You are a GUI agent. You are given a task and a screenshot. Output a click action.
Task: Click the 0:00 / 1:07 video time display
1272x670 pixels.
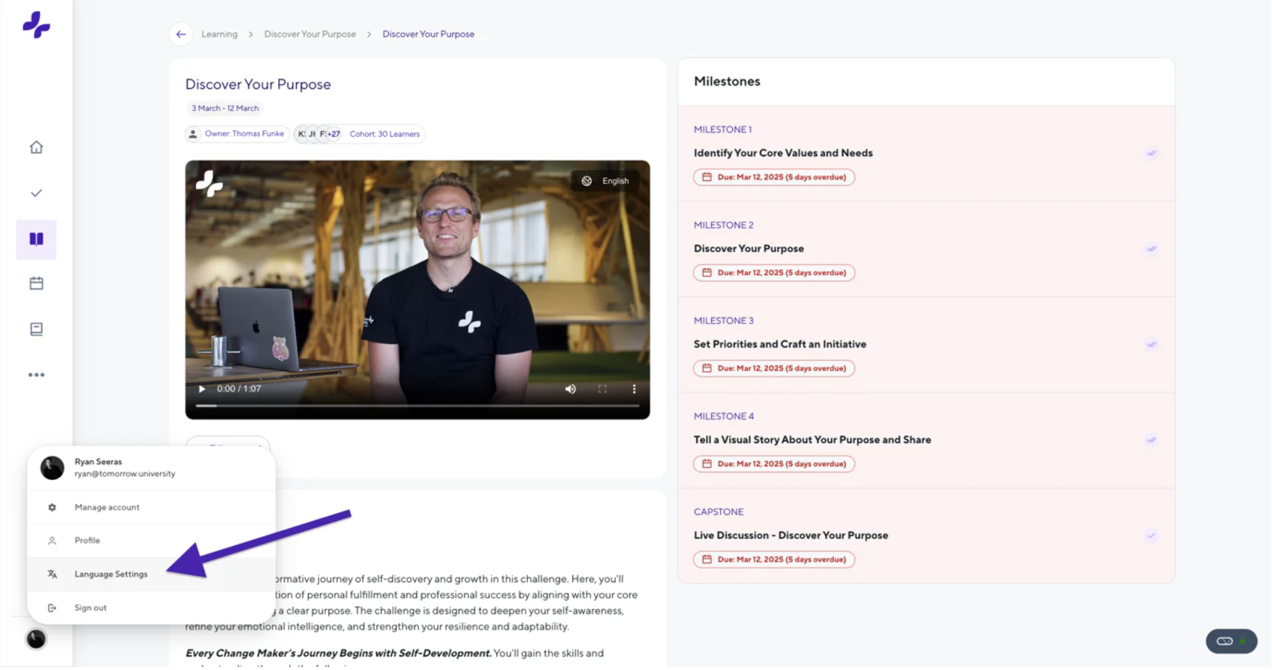239,389
